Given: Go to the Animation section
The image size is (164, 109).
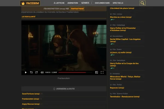Looking at the screenshot, I should tap(72, 3).
